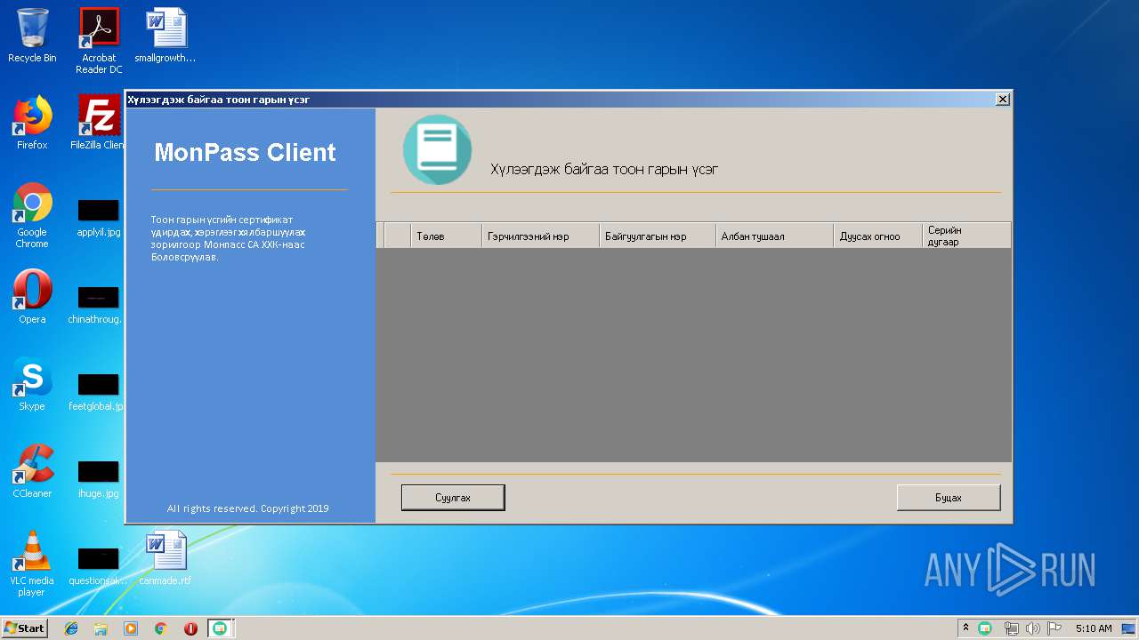1139x640 pixels.
Task: Launch Chrome from the taskbar
Action: [x=160, y=628]
